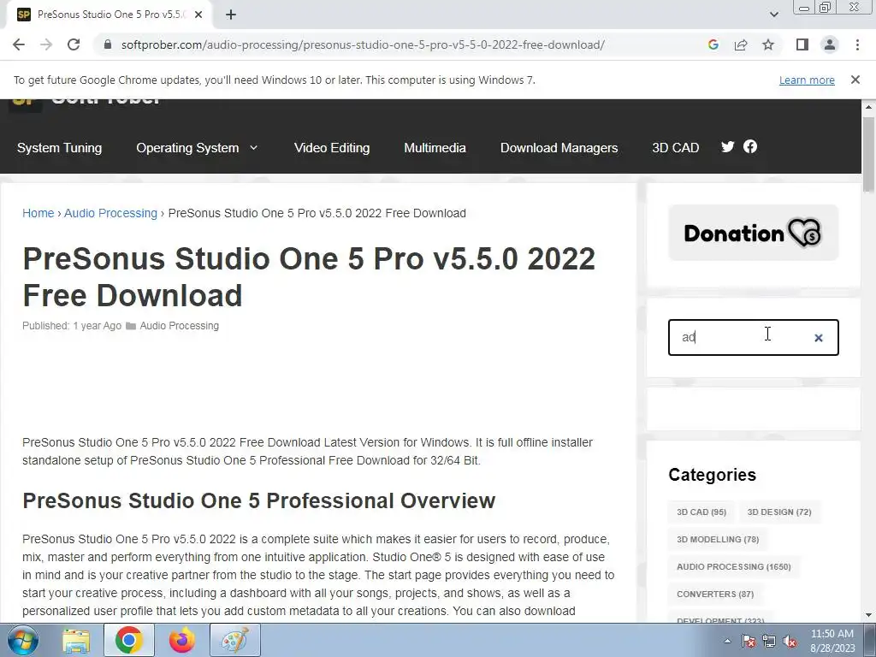Open 3D CAD menu item

tap(676, 148)
